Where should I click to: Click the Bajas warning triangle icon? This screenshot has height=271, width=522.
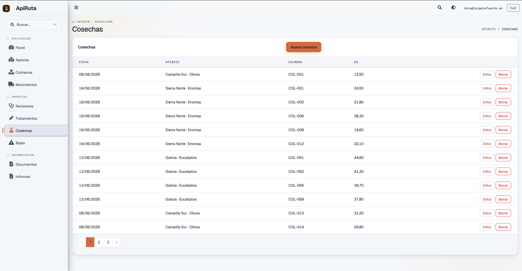(11, 143)
